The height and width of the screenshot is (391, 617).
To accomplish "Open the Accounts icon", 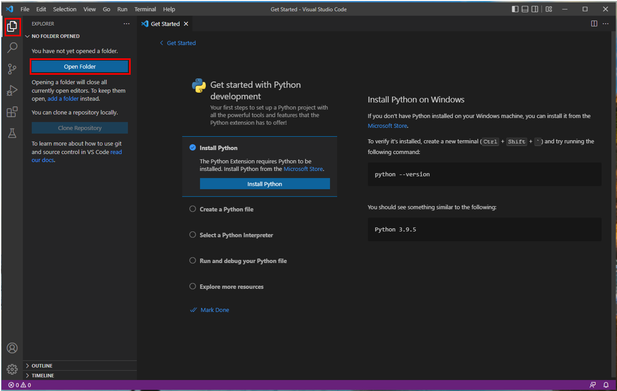I will tap(12, 347).
